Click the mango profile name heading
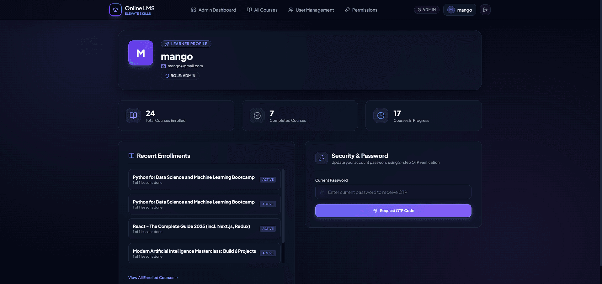Image resolution: width=602 pixels, height=284 pixels. pos(177,57)
